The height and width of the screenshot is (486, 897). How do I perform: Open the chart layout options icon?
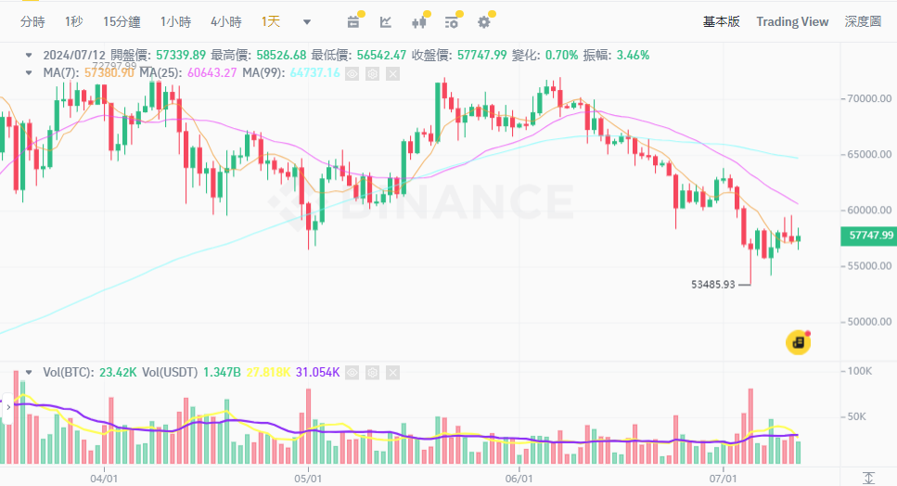(451, 21)
